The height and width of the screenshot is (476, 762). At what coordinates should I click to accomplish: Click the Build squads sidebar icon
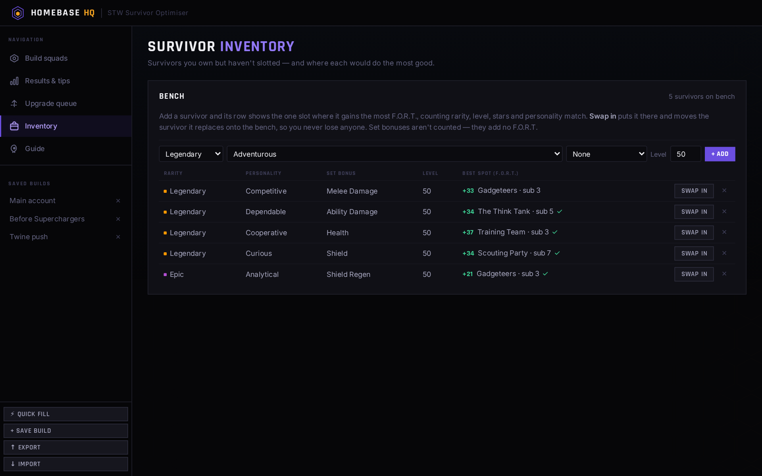(x=14, y=58)
